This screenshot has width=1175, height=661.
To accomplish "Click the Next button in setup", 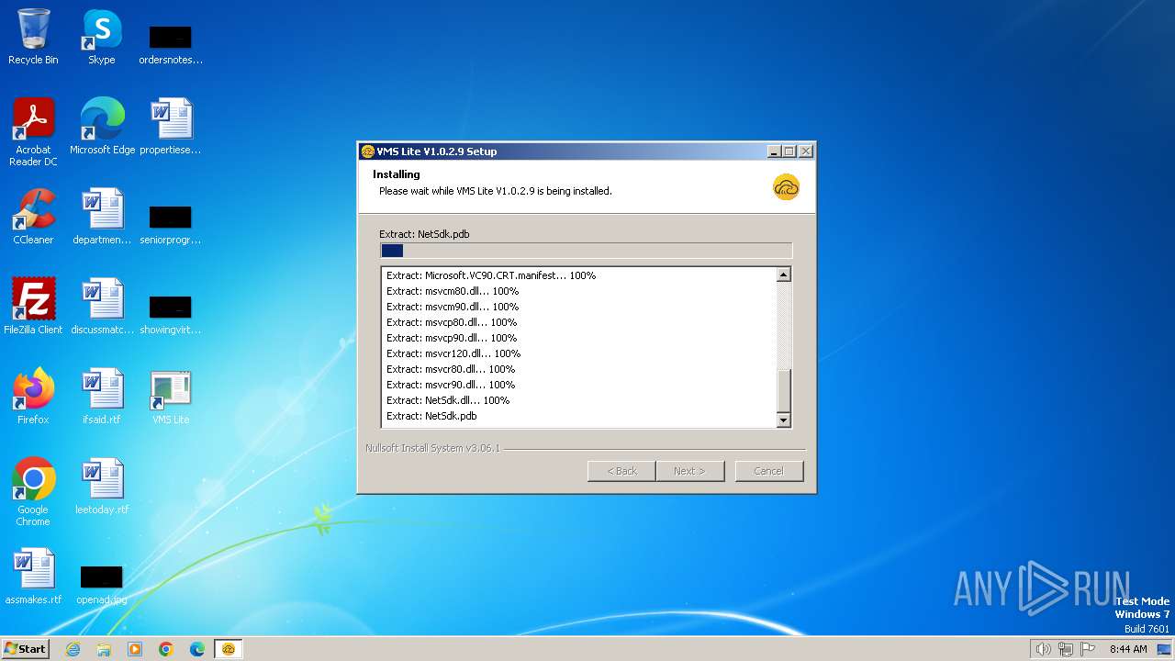I will click(x=690, y=471).
